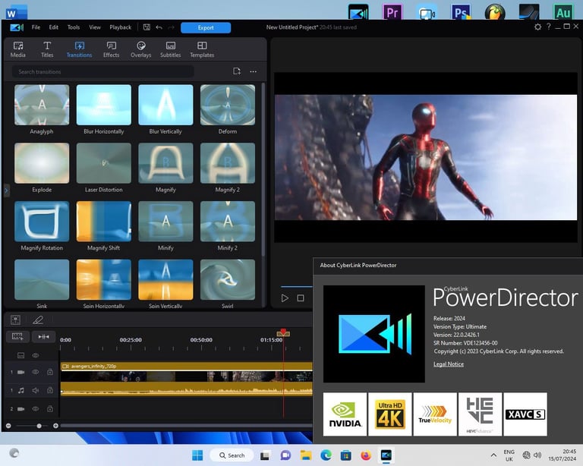This screenshot has width=583, height=466.
Task: Click the import transition icon
Action: tap(237, 71)
